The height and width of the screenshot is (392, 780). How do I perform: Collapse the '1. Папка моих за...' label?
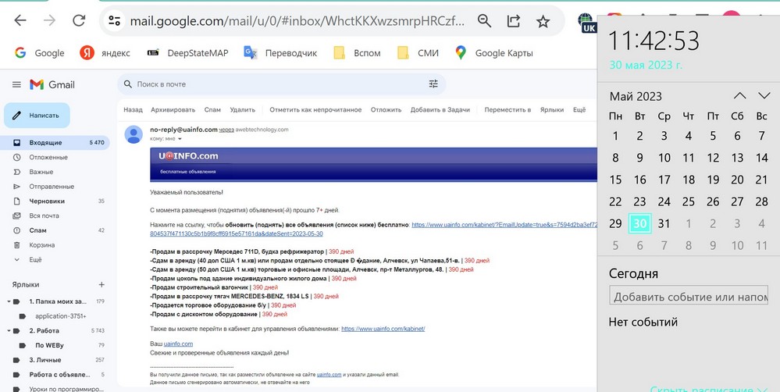pyautogui.click(x=9, y=301)
